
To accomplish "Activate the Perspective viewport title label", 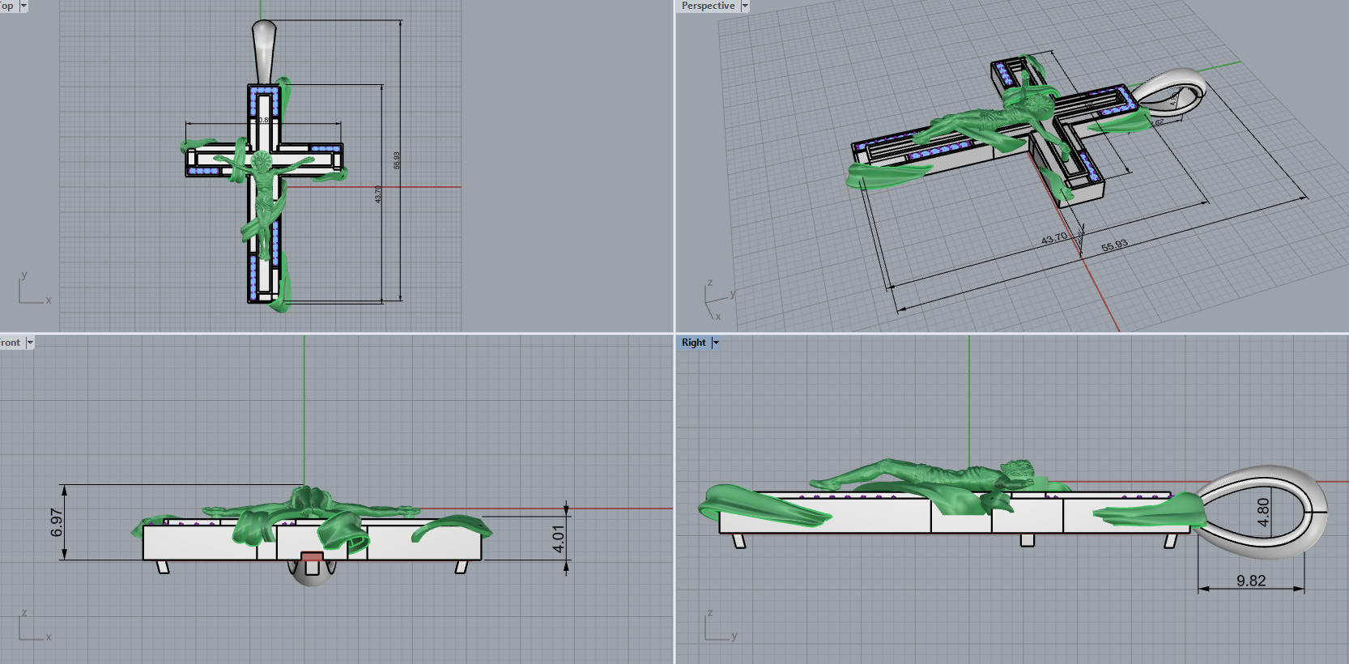I will [708, 6].
